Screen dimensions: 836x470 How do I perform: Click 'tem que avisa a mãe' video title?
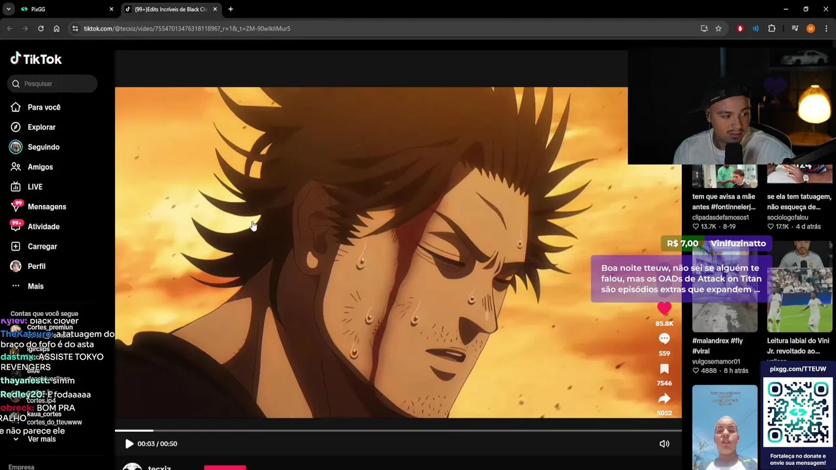click(x=724, y=202)
